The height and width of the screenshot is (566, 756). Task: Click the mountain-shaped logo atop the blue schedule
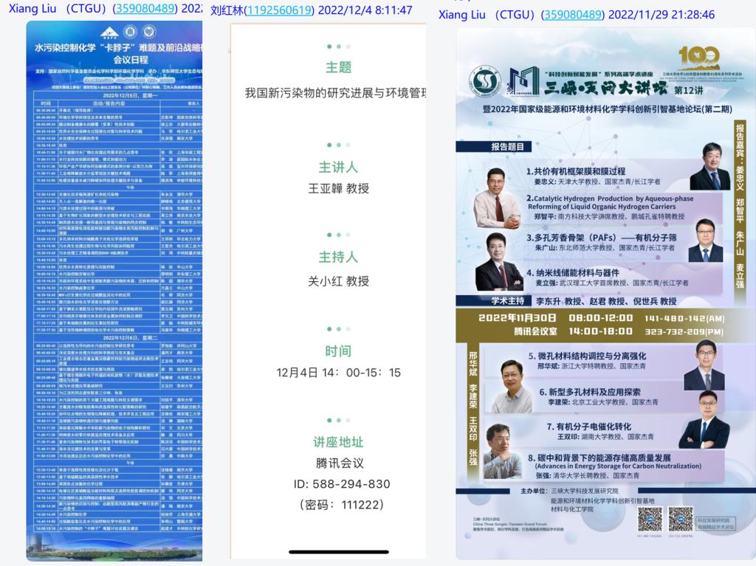click(110, 32)
